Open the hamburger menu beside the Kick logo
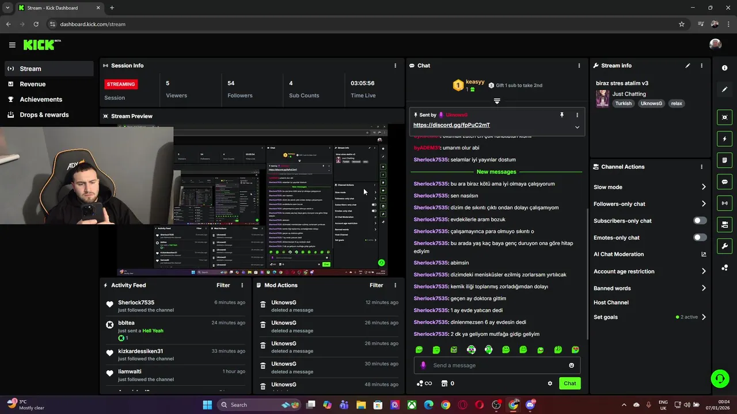The height and width of the screenshot is (414, 737). tap(12, 45)
